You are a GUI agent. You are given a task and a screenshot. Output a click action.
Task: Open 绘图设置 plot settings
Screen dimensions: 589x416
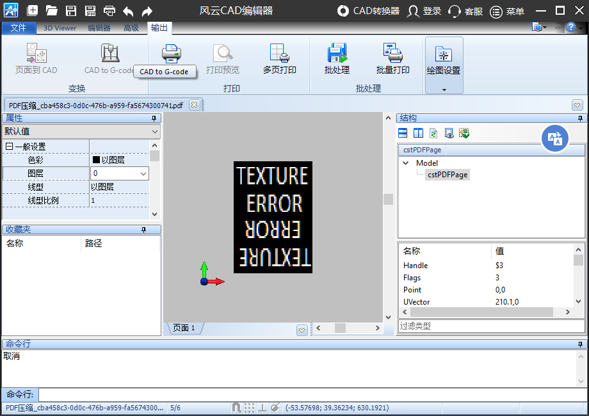coord(444,60)
